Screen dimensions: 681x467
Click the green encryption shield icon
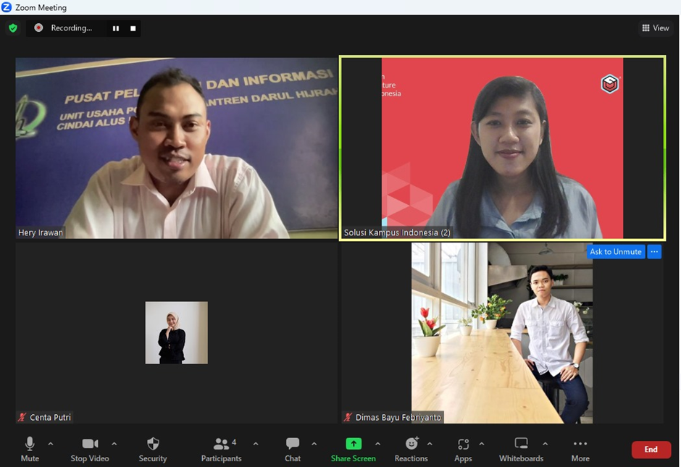13,28
